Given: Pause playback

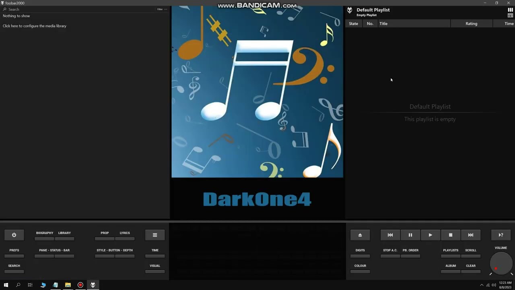Looking at the screenshot, I should [x=410, y=235].
